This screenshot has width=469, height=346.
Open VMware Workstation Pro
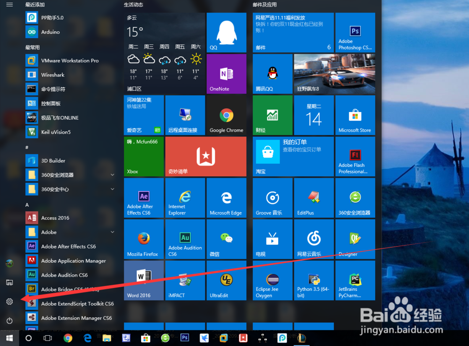point(71,60)
